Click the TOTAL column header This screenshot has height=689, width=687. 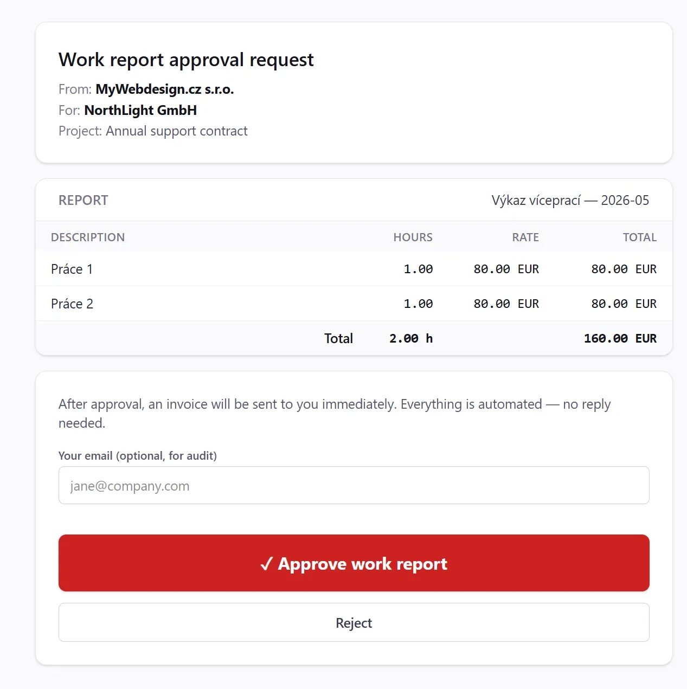click(640, 237)
